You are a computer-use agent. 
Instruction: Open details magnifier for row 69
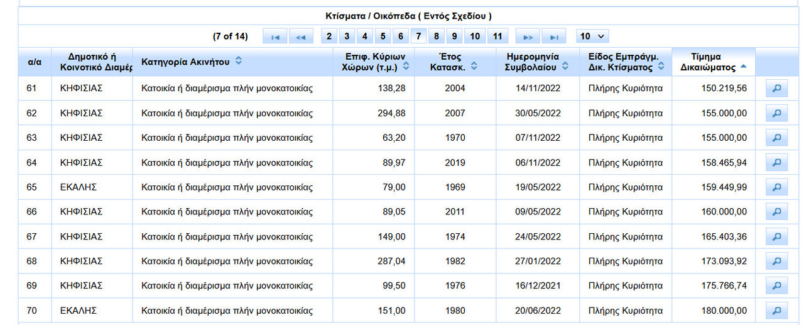776,286
